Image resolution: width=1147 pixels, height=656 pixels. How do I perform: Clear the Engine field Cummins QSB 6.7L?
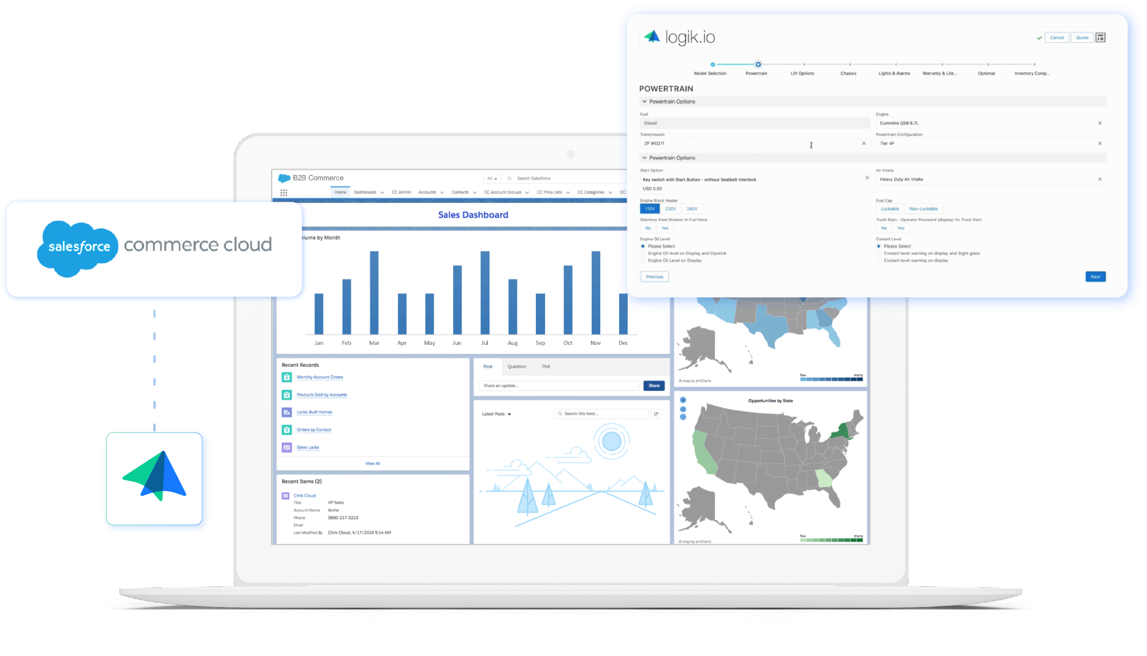pyautogui.click(x=1100, y=123)
